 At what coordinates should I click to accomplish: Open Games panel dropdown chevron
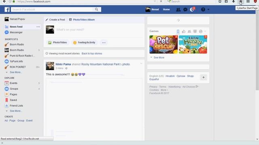click(x=205, y=31)
